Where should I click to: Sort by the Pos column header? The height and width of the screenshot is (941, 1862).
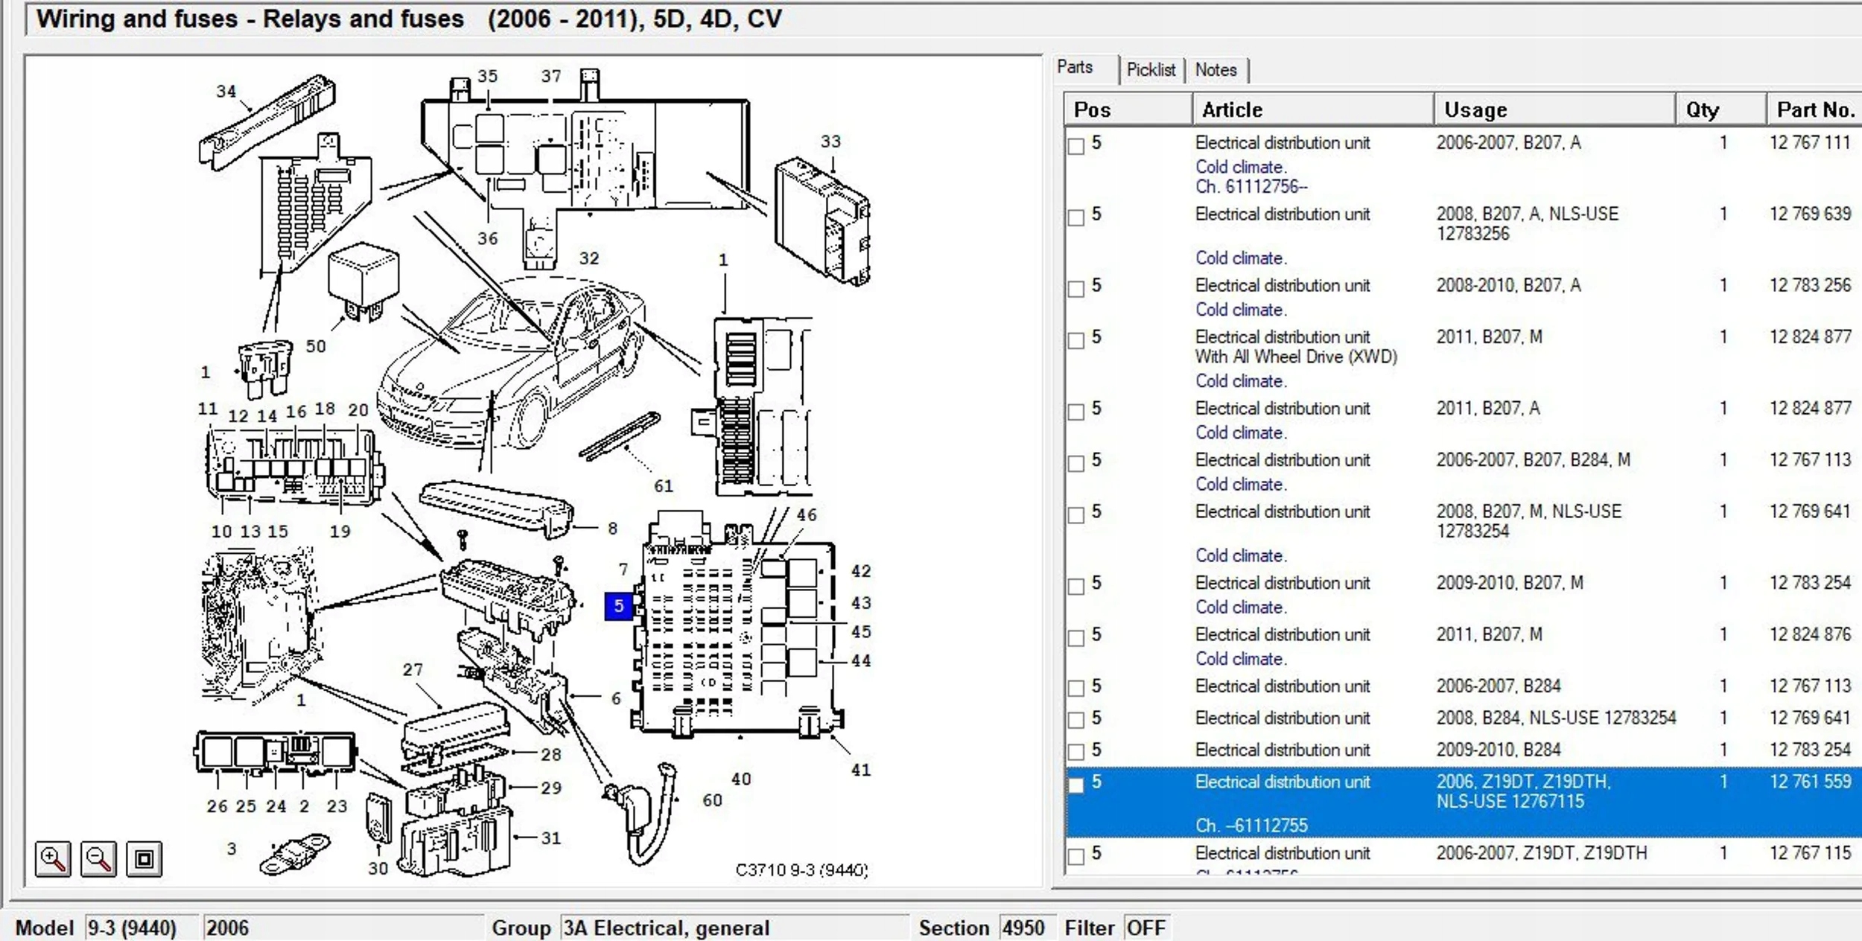pos(1128,110)
